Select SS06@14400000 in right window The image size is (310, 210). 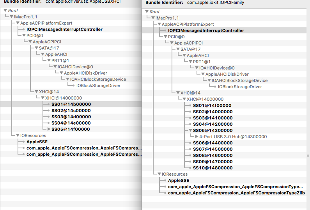(213, 143)
